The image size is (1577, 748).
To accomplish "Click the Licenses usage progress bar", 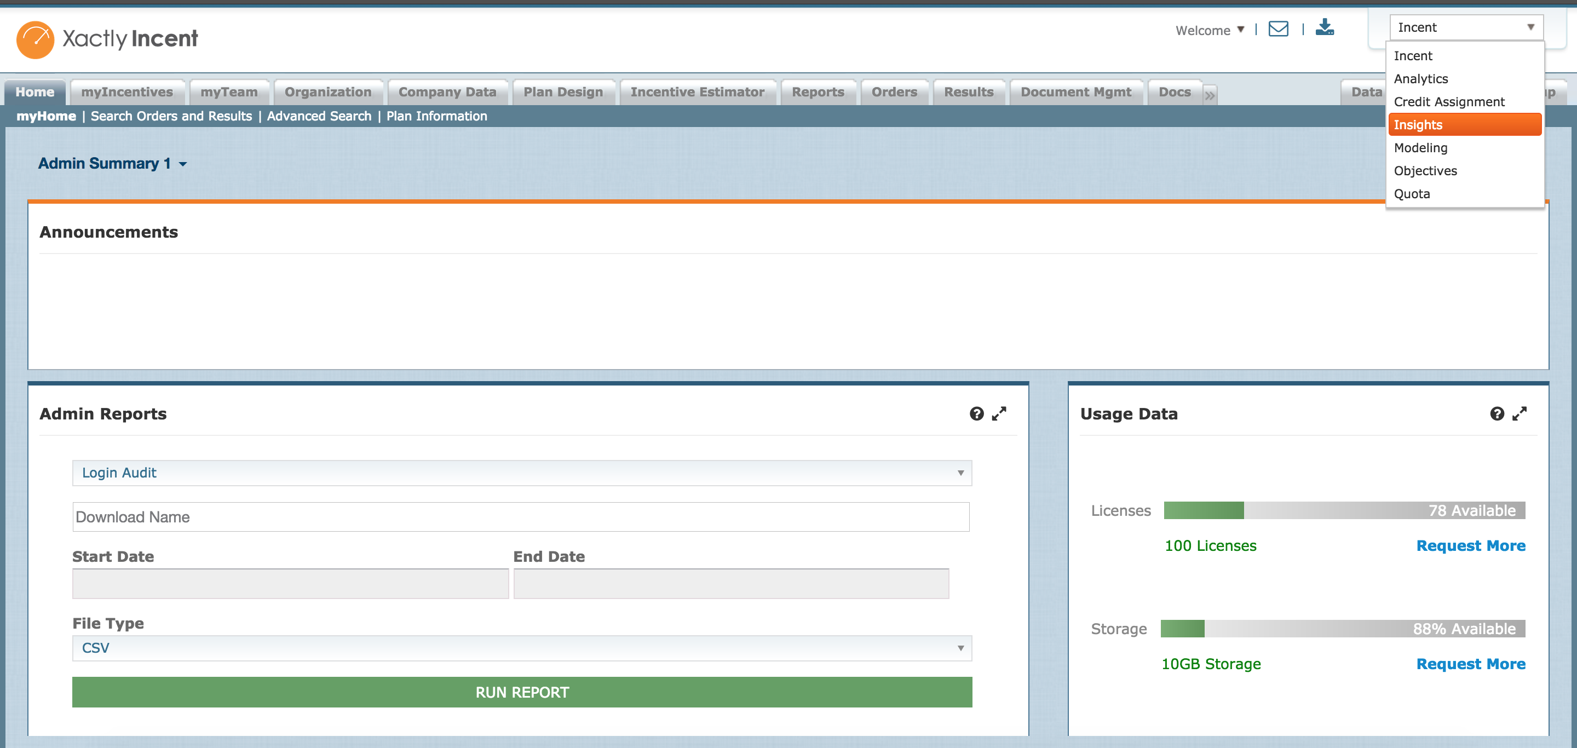I will (1344, 510).
